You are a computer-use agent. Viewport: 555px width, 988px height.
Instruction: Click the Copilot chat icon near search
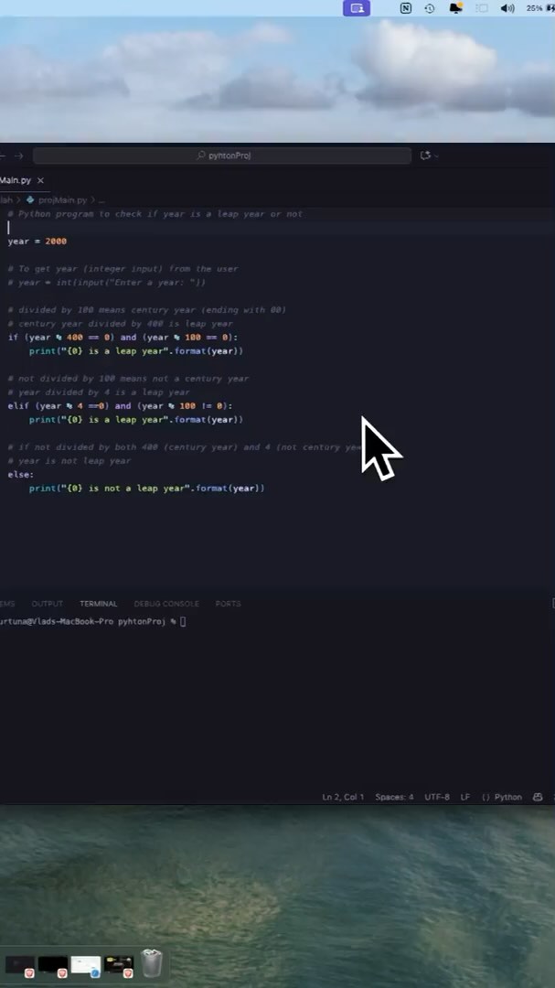click(x=424, y=156)
